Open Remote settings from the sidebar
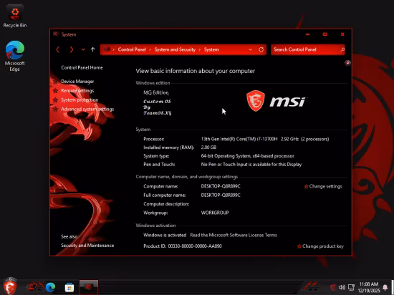394x295 pixels. (x=77, y=91)
